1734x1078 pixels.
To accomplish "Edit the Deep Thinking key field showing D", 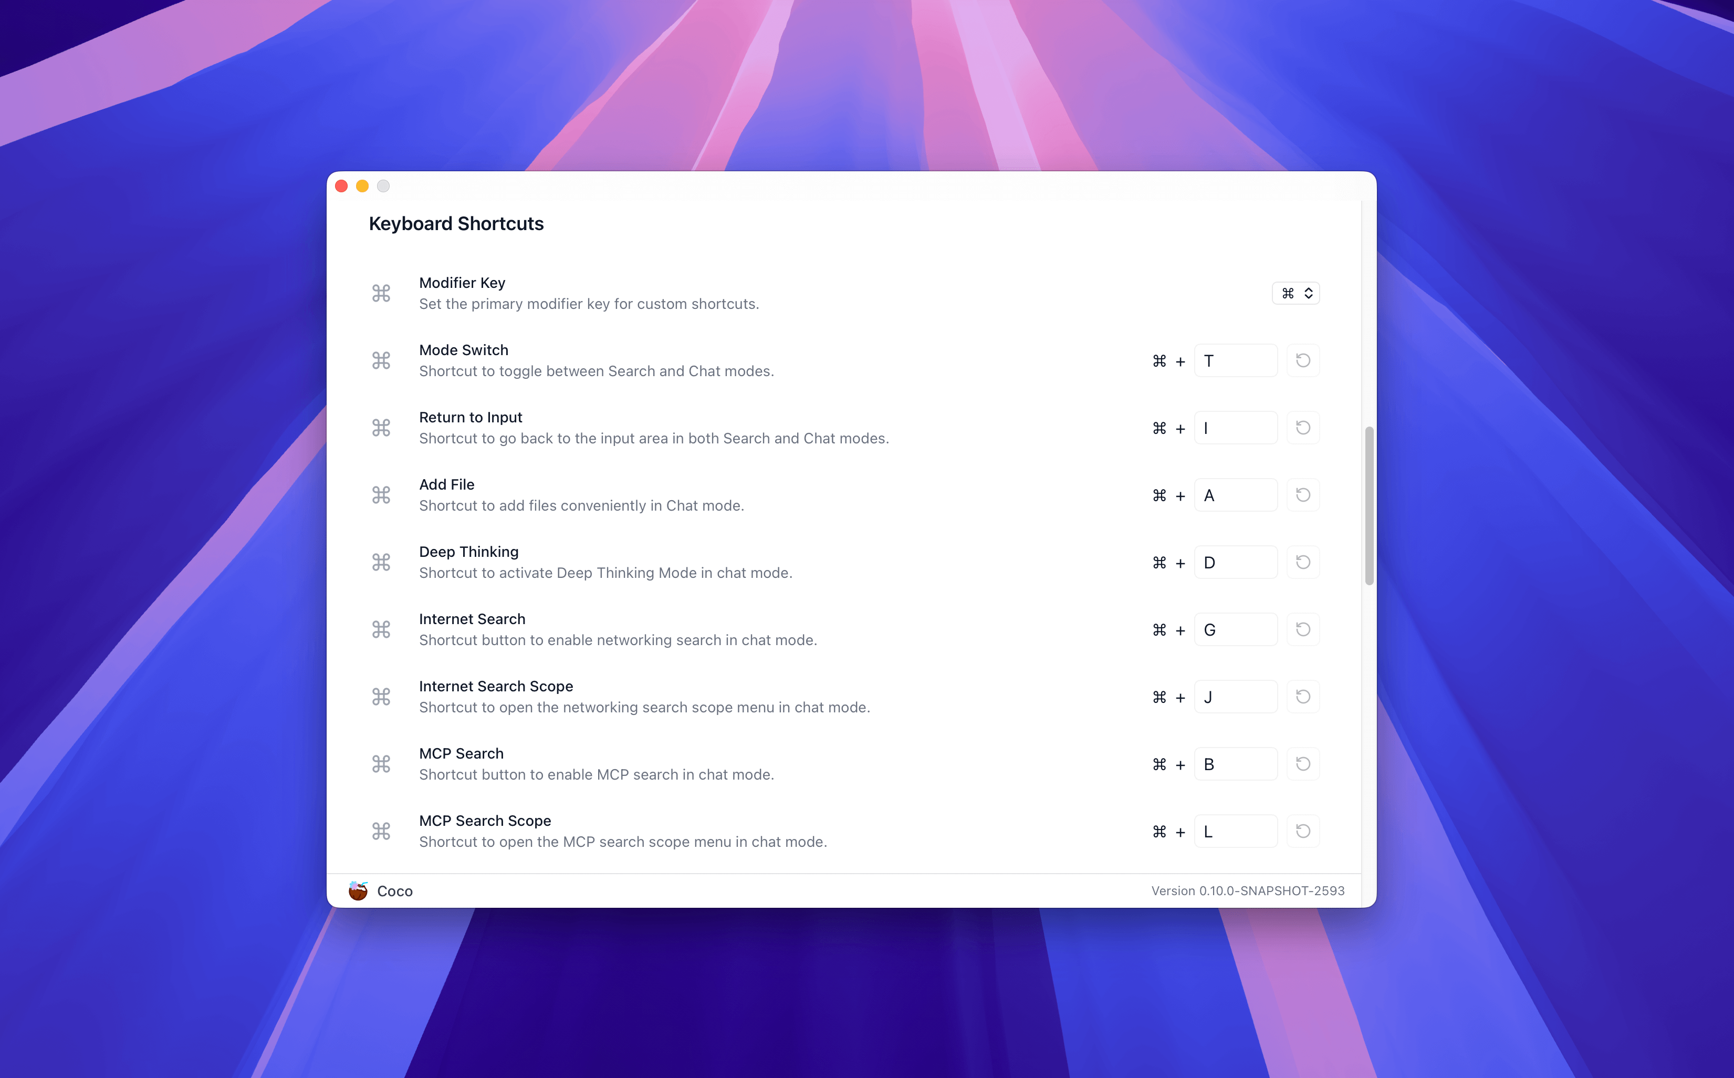I will 1236,563.
